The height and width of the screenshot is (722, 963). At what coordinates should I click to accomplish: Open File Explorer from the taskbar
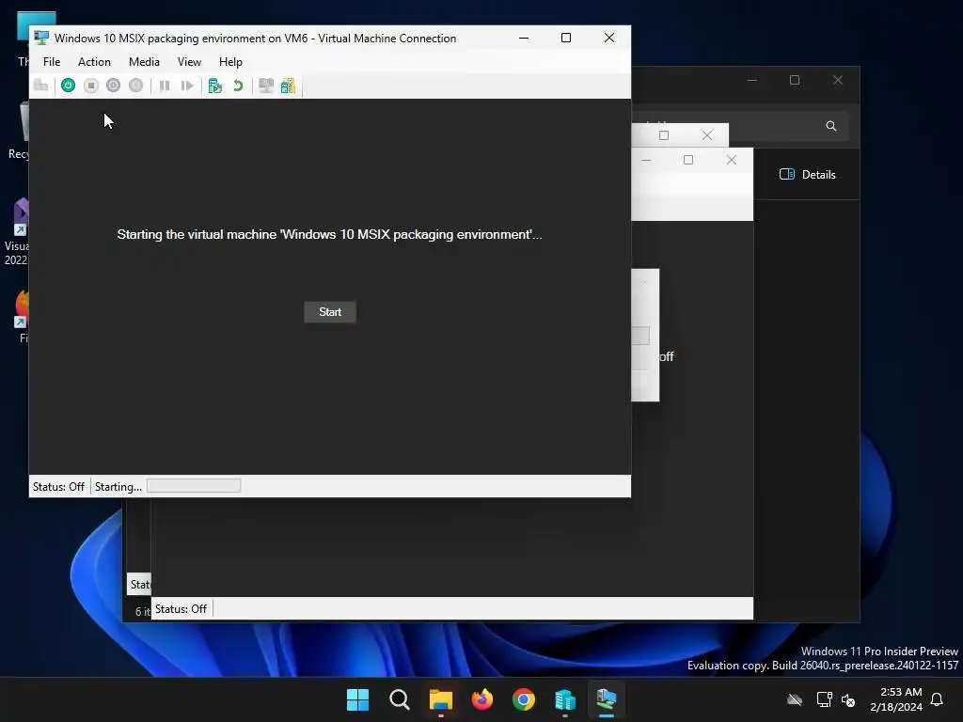click(x=440, y=699)
